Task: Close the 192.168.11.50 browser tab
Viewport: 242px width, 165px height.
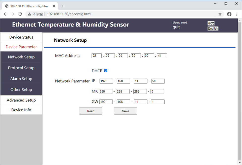Action: pyautogui.click(x=54, y=6)
